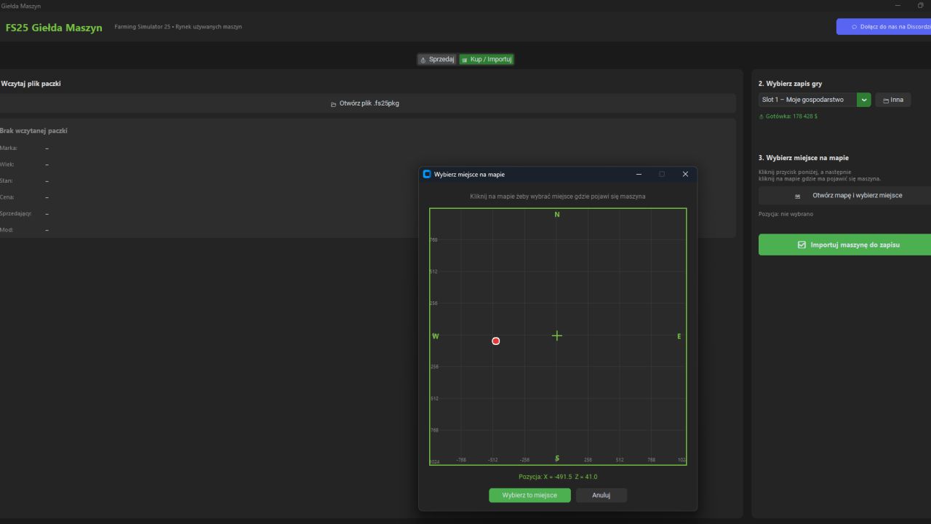
Task: Click Importuj maszynę do zapisu button
Action: click(x=844, y=245)
